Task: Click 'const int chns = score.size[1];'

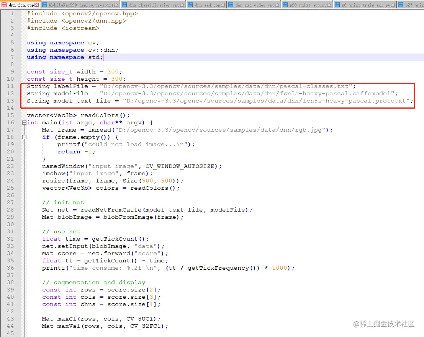Action: 101,304
